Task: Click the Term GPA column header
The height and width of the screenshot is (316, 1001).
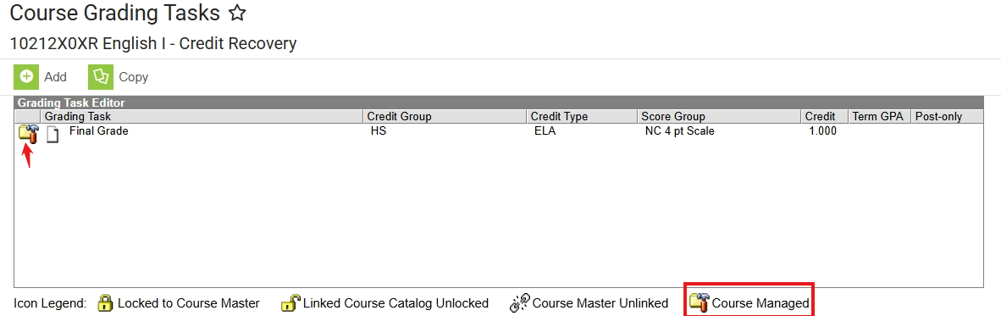Action: pyautogui.click(x=879, y=117)
